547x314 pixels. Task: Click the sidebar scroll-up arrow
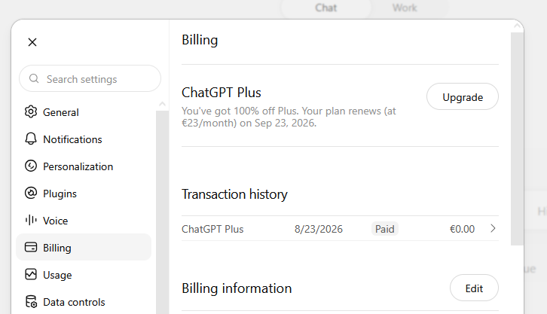coord(162,104)
